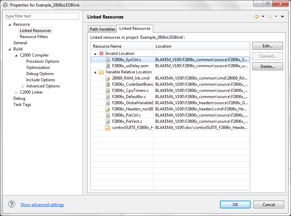Click the forward navigation arrow icon
The image size is (291, 216).
coord(269,16)
